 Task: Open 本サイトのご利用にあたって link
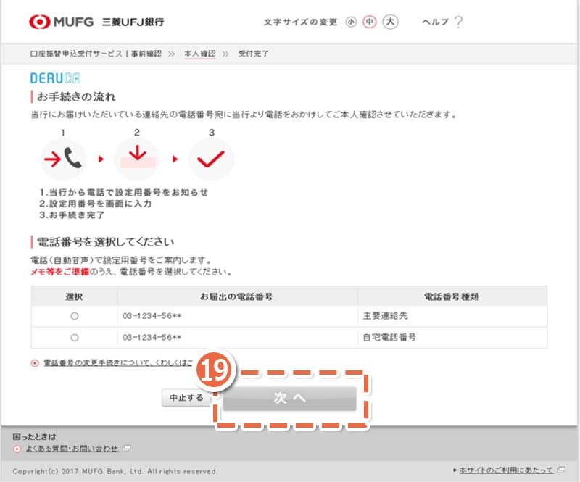[x=506, y=470]
